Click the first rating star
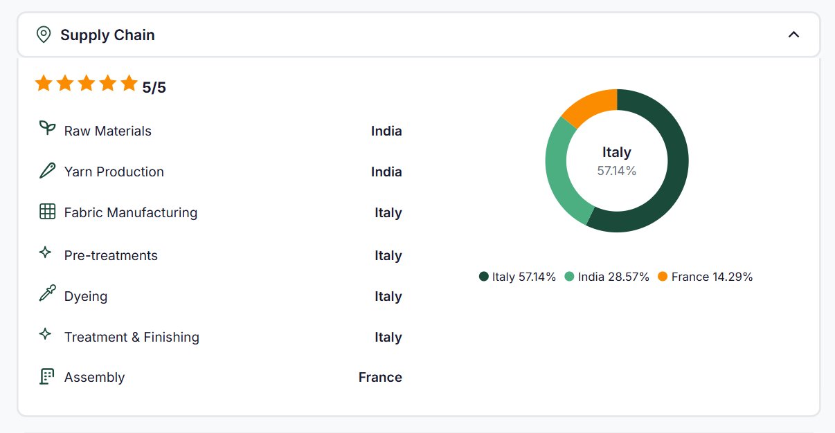 pyautogui.click(x=44, y=84)
